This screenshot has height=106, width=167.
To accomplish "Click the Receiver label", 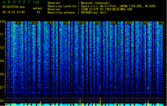I will [54, 9].
